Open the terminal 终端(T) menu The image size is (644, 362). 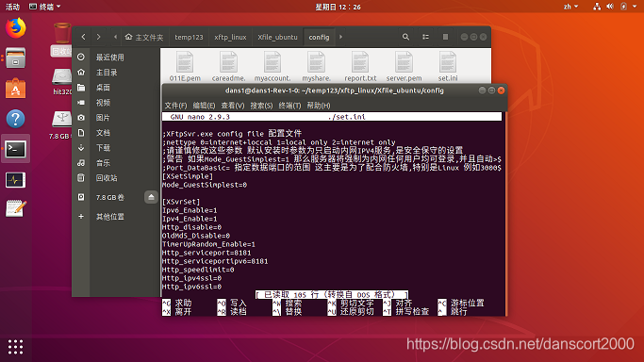point(289,106)
